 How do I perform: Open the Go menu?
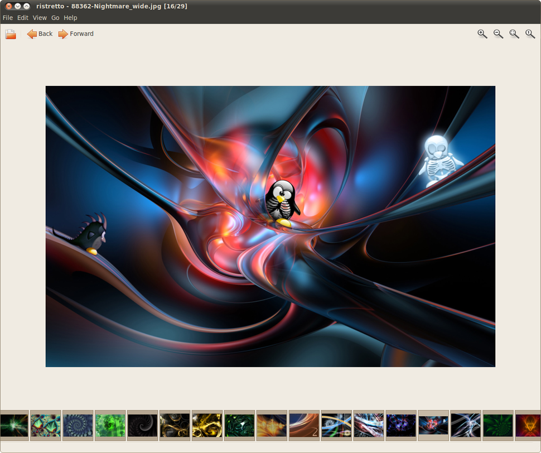point(55,17)
